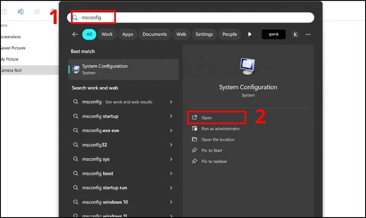Viewport: 366px width, 218px height.
Task: Open System Configuration from right panel
Action: point(207,118)
